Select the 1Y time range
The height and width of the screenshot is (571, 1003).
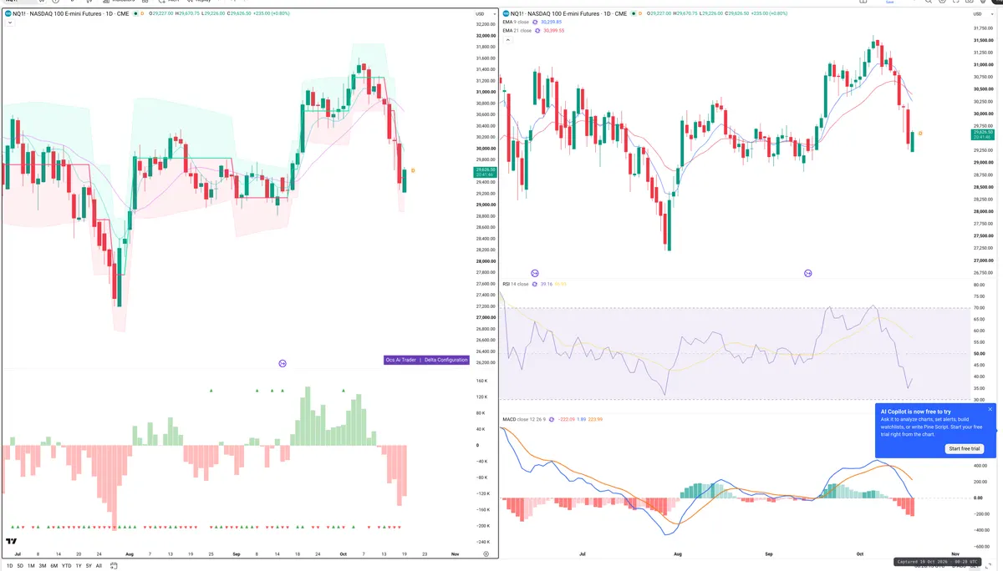point(79,565)
